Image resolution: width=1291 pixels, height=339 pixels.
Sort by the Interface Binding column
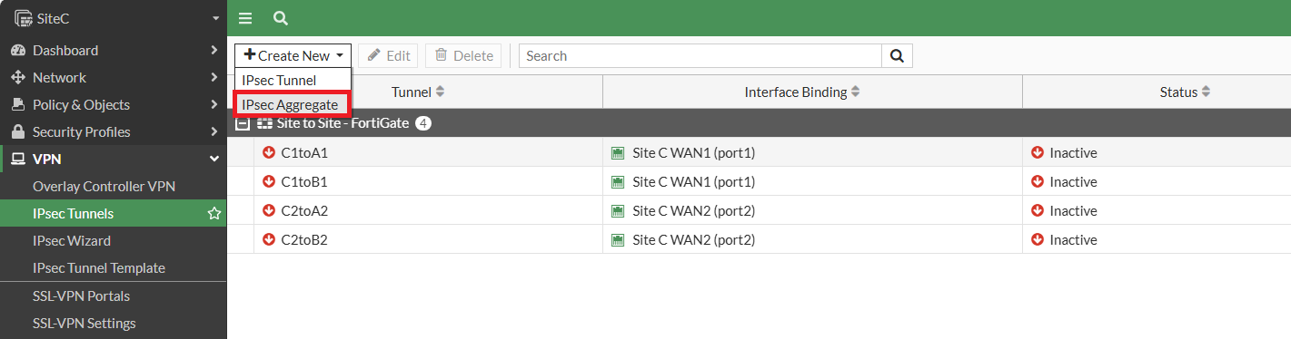tap(802, 92)
